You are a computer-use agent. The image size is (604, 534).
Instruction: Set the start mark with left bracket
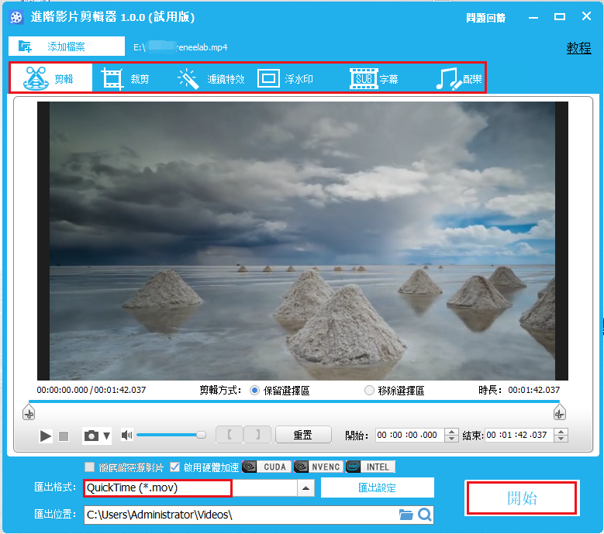tap(230, 435)
